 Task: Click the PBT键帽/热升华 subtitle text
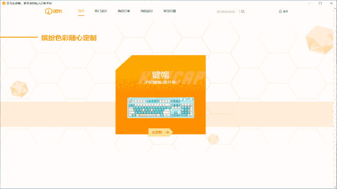(160, 82)
